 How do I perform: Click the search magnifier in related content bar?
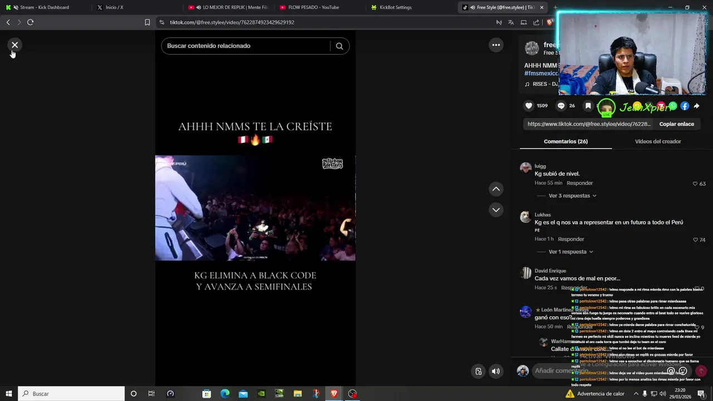point(339,46)
